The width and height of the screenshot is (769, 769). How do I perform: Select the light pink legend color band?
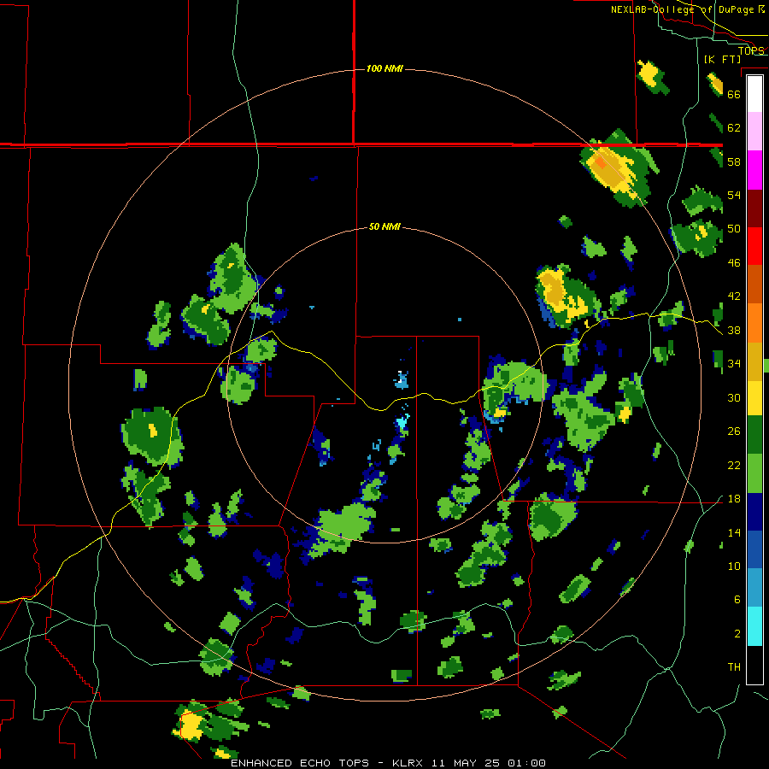(754, 131)
